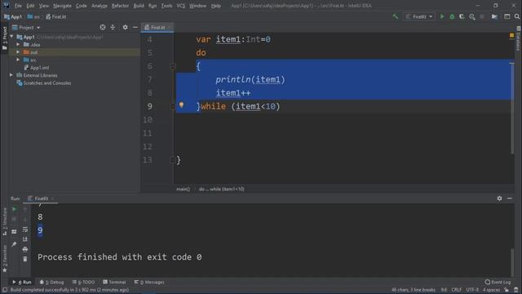The width and height of the screenshot is (522, 294).
Task: Open the File menu
Action: 18,6
